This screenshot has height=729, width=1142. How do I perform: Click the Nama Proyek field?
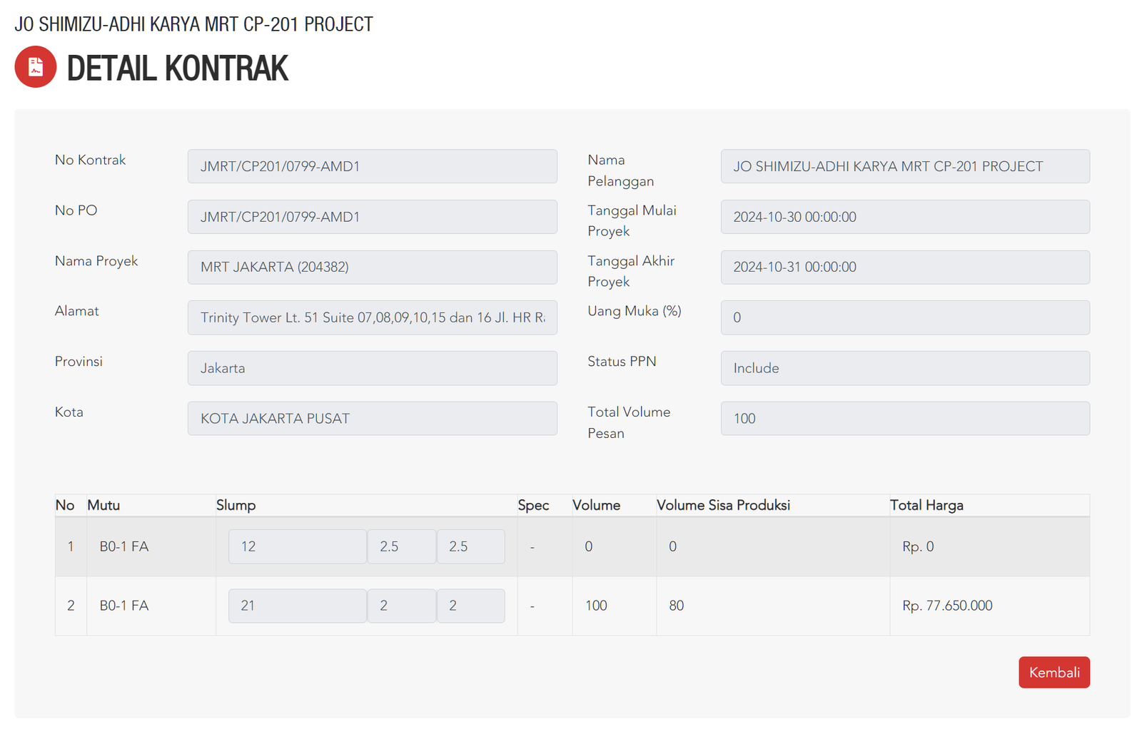[x=372, y=267]
